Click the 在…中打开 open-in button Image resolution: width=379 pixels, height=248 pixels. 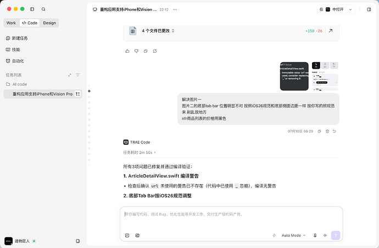332,10
